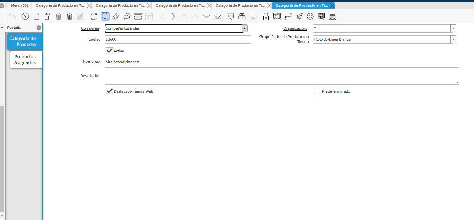This screenshot has width=474, height=220.
Task: Go to previous record up chevron
Action: [196, 16]
